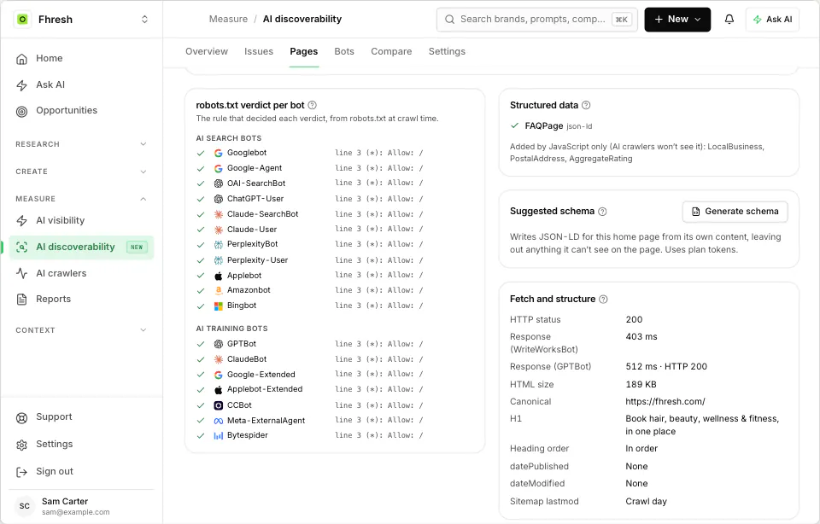The width and height of the screenshot is (820, 524).
Task: Click the 512 ms · HTTP 200 value
Action: 666,366
